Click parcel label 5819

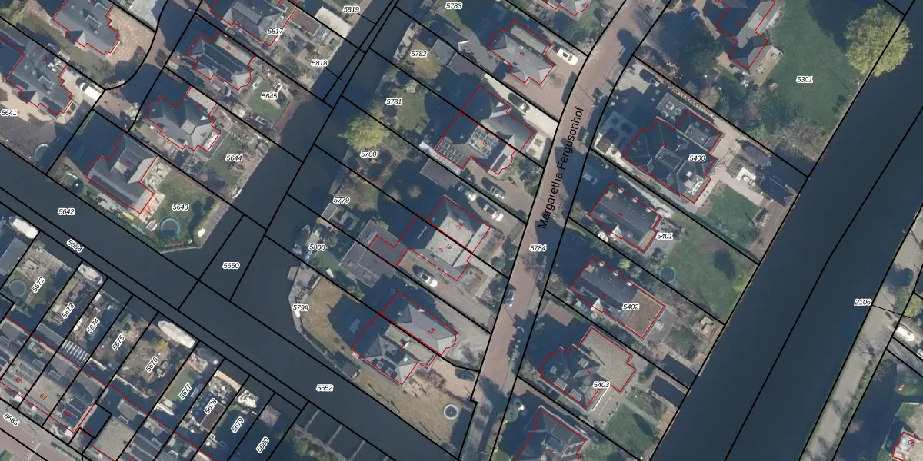pyautogui.click(x=351, y=9)
